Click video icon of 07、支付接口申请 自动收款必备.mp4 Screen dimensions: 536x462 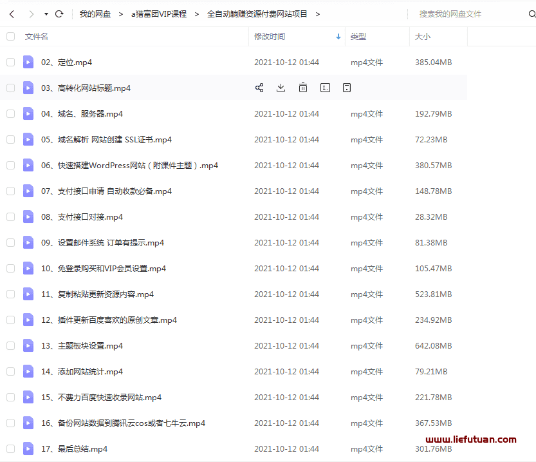(28, 191)
